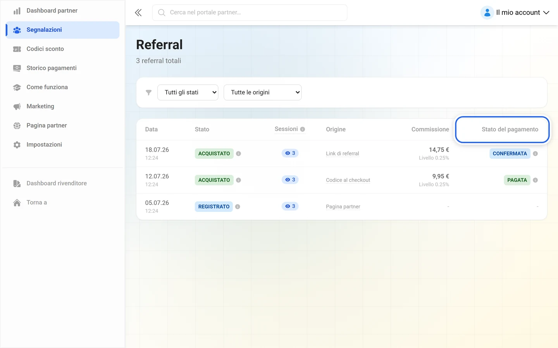Screen dimensions: 558x348
Task: Click info icon beside REGISTRATO badge
Action: coord(238,206)
